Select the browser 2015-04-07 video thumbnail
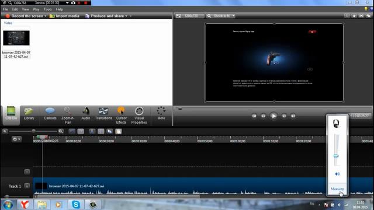This screenshot has width=374, height=210. click(16, 38)
